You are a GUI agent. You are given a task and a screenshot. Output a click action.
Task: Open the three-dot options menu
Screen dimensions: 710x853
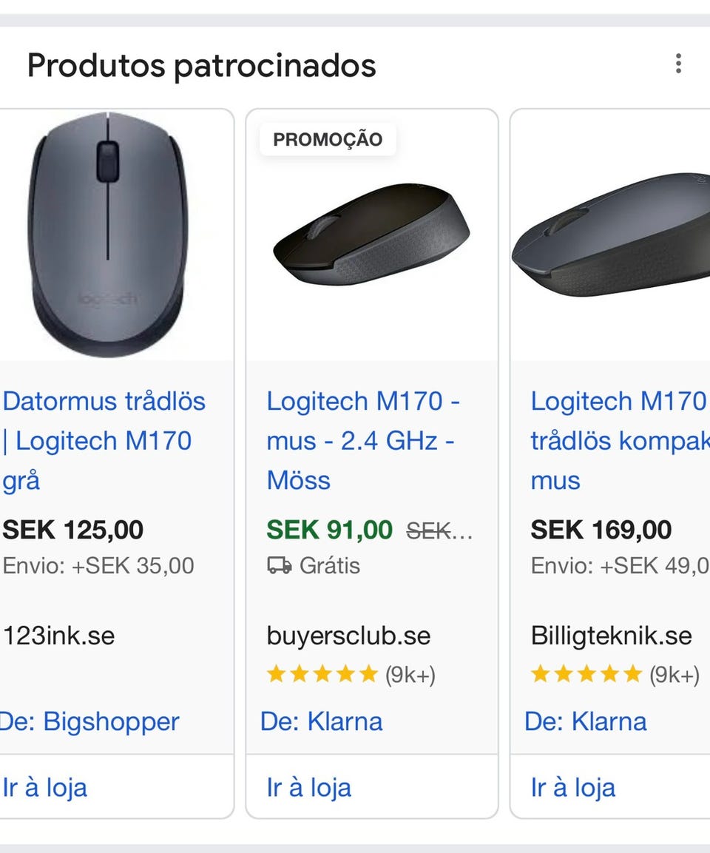[x=678, y=64]
